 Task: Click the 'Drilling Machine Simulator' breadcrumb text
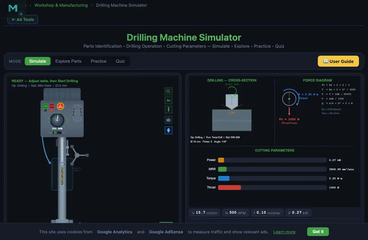point(121,5)
